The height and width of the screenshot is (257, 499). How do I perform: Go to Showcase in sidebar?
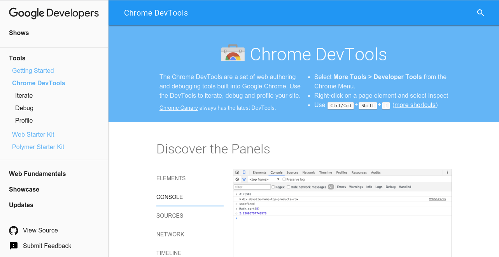click(24, 190)
